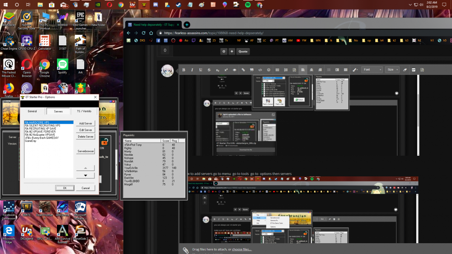This screenshot has width=452, height=254.
Task: Select F|A RECRUITING XP SAVE server
Action: pos(40,129)
